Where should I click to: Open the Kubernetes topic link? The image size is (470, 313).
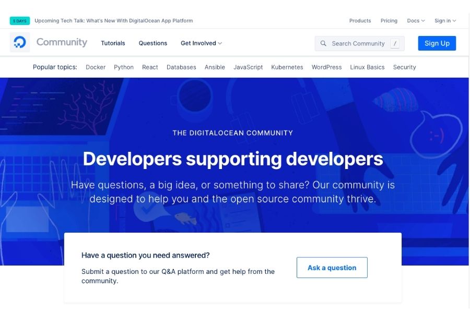click(x=287, y=67)
